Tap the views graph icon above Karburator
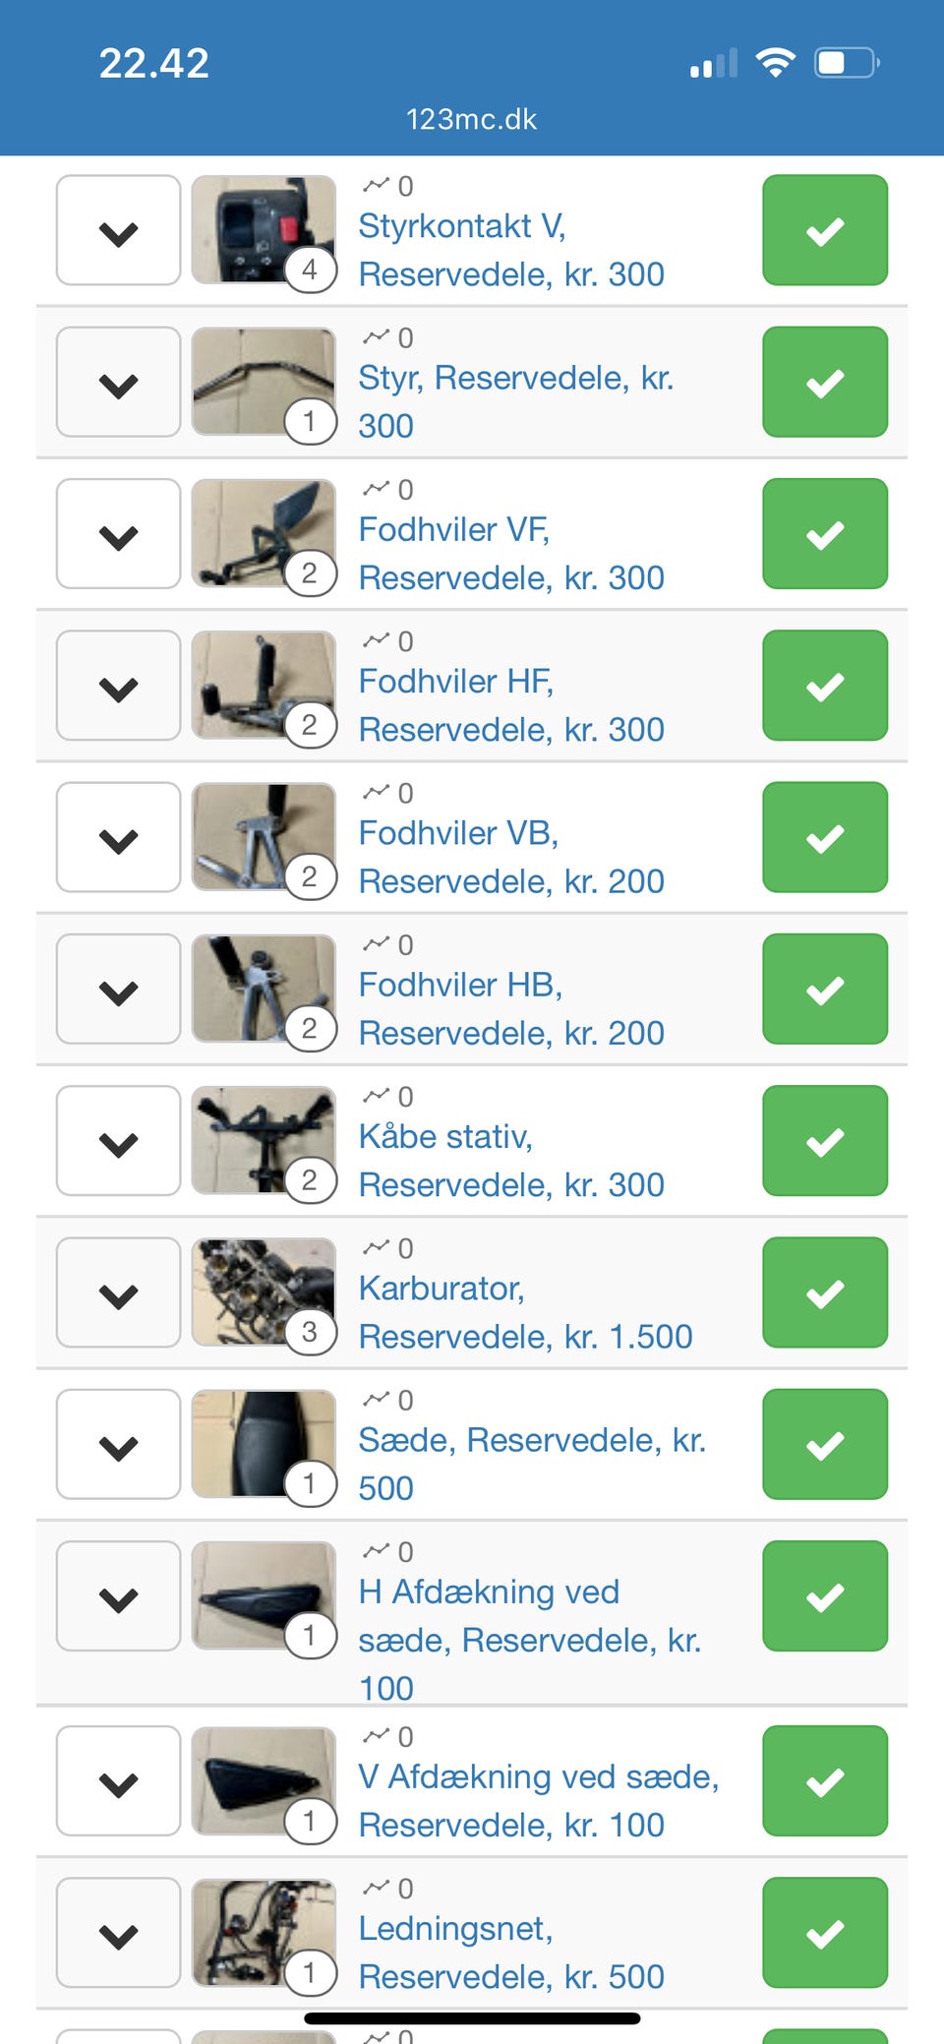This screenshot has height=2044, width=944. pos(376,1247)
